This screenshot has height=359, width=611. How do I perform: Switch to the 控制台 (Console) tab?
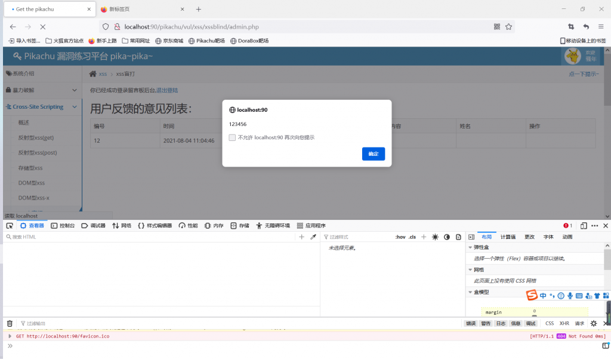point(63,226)
